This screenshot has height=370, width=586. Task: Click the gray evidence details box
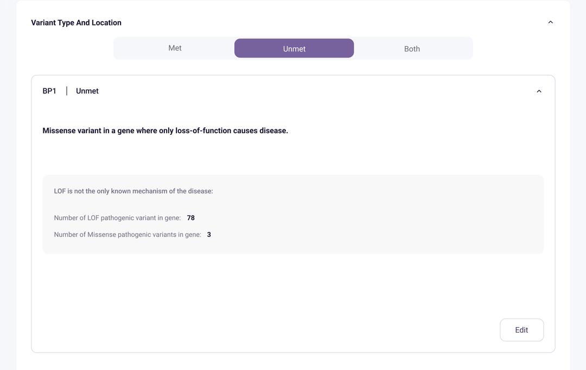coord(293,215)
